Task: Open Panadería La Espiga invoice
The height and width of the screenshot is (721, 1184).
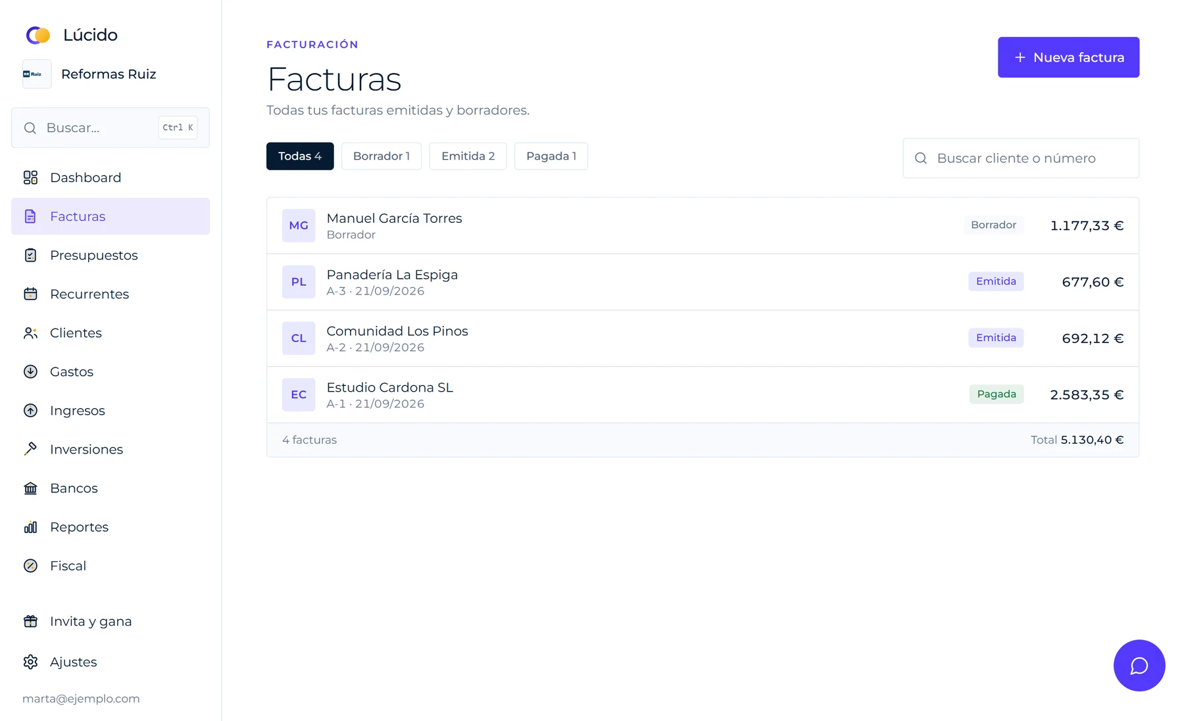Action: coord(703,282)
